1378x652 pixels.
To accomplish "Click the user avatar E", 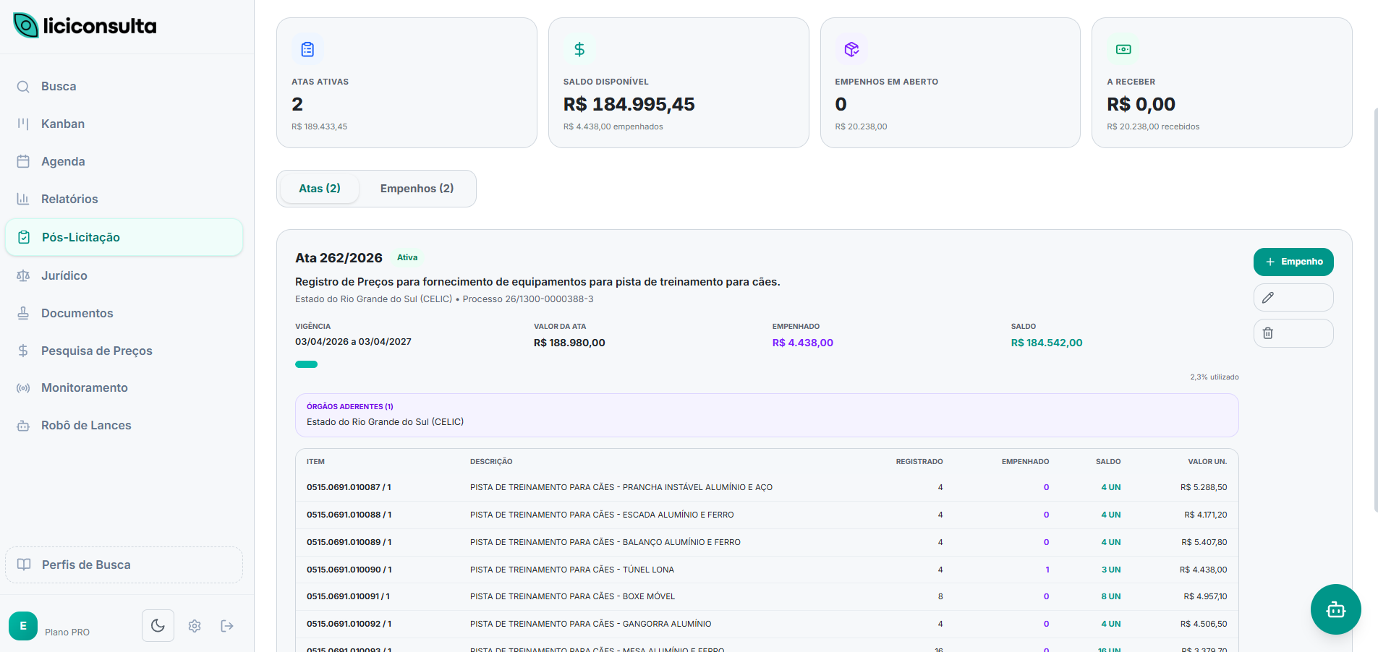I will (23, 626).
